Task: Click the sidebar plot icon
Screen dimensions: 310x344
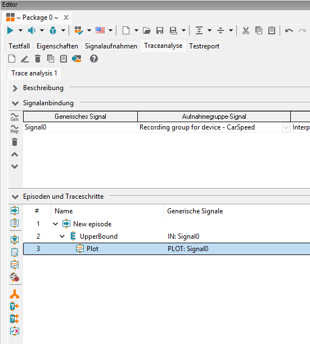Action: pyautogui.click(x=15, y=265)
